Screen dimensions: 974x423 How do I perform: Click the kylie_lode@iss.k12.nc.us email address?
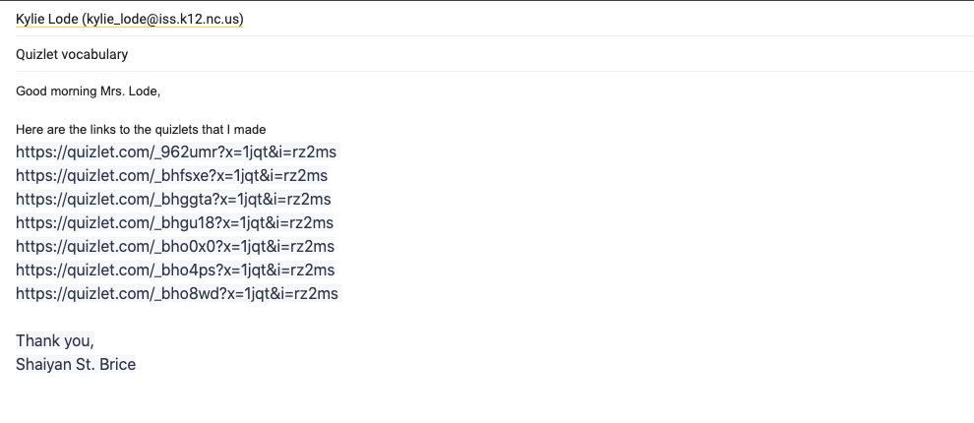coord(162,20)
